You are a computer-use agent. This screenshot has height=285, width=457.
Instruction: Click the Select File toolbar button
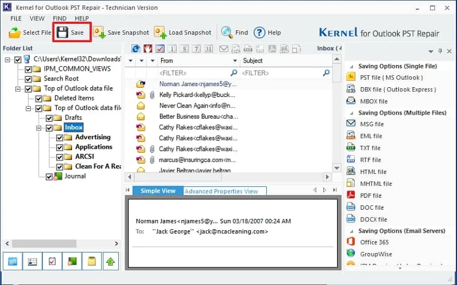point(30,32)
